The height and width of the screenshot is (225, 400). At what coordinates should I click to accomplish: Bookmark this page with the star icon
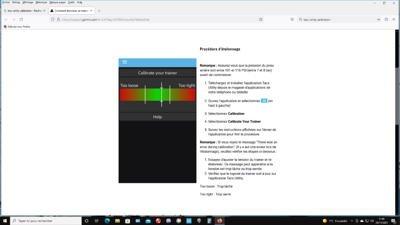(x=261, y=19)
